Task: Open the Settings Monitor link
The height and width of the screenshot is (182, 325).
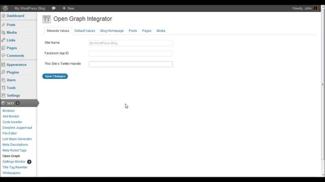Action: [x=14, y=162]
